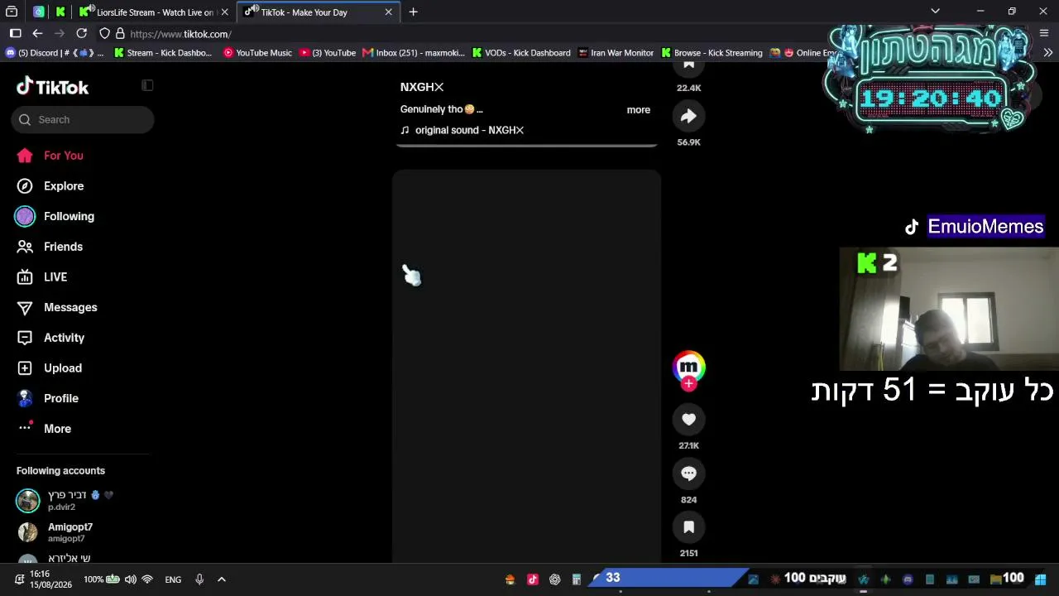1059x596 pixels.
Task: Open the Windows Start button
Action: [x=1040, y=579]
